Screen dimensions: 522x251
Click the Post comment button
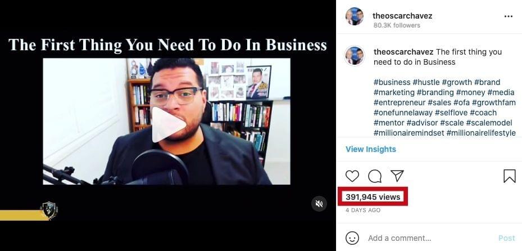click(x=507, y=238)
